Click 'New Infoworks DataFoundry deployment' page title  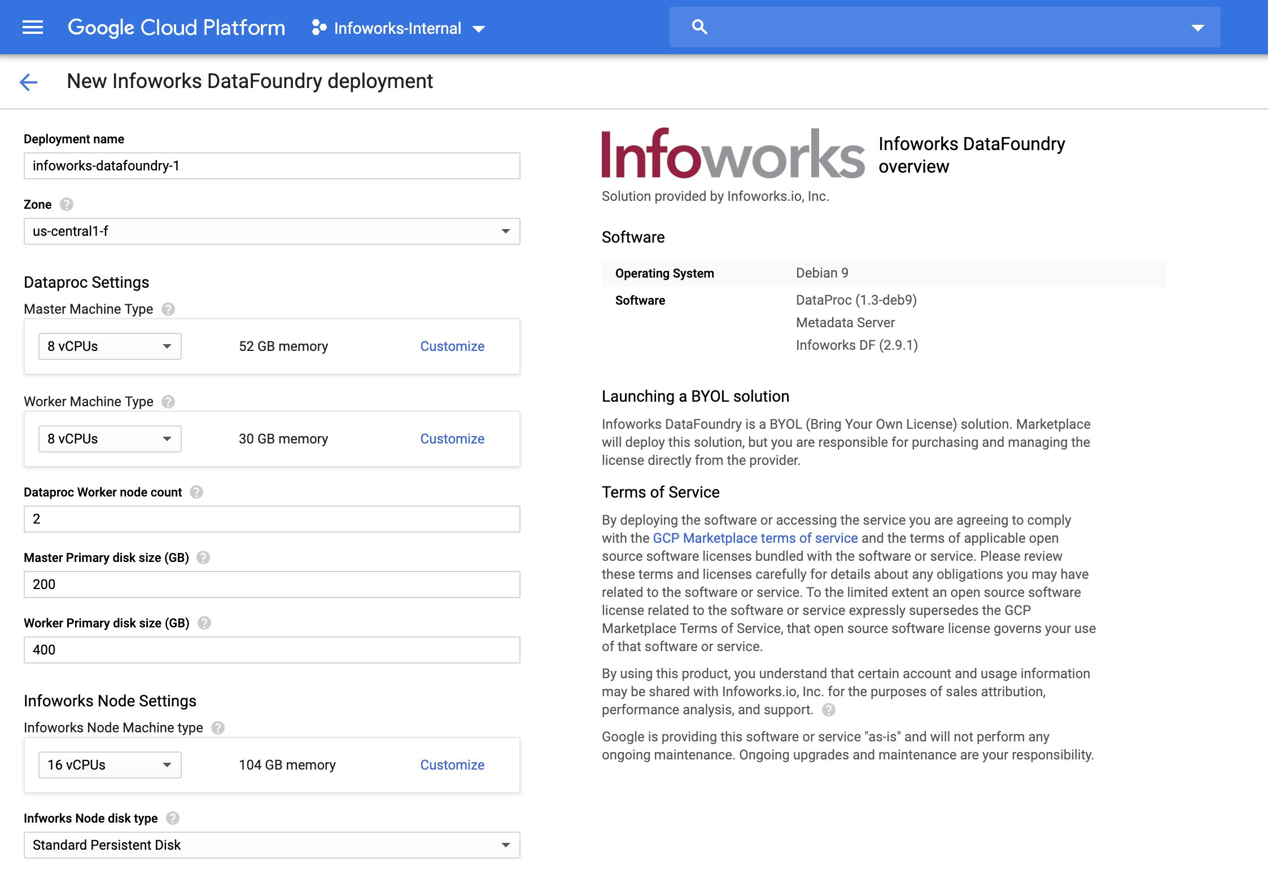pos(250,81)
